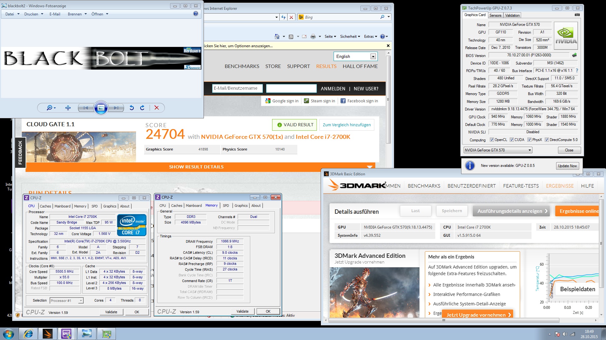Click Zum Vergleich hinzufügen button
Image resolution: width=606 pixels, height=340 pixels.
pos(347,125)
